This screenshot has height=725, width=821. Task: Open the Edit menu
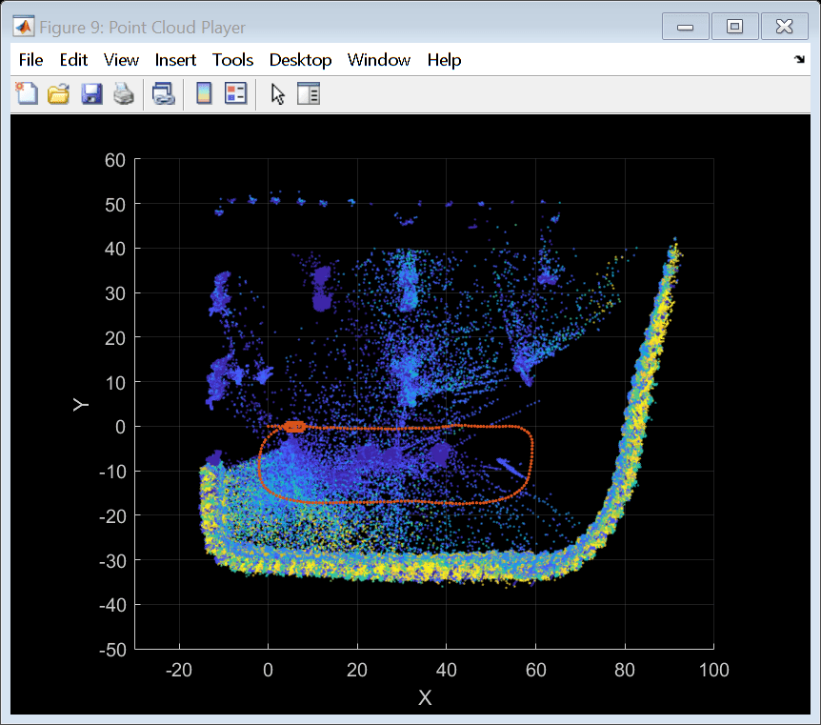[x=73, y=60]
